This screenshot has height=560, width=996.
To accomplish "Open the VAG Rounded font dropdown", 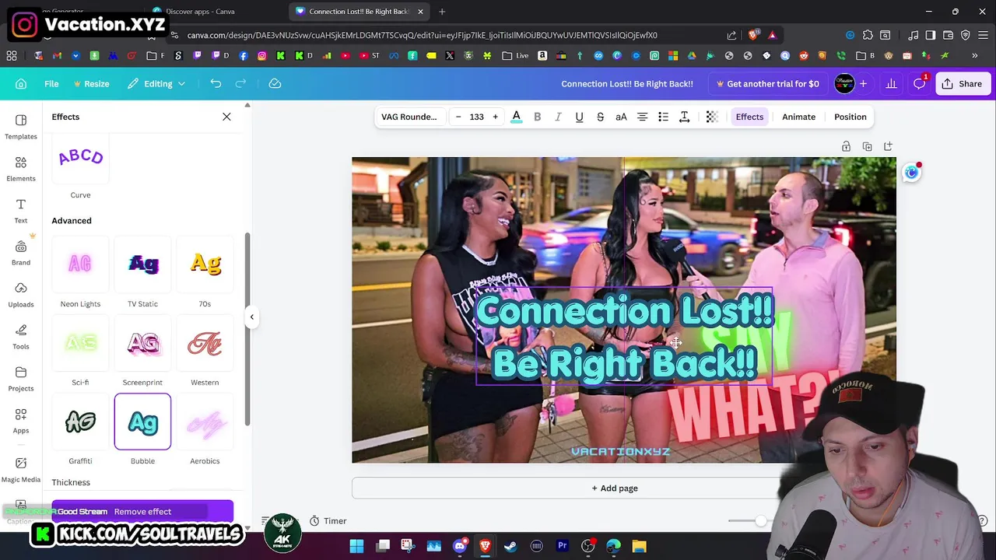I will click(x=409, y=117).
